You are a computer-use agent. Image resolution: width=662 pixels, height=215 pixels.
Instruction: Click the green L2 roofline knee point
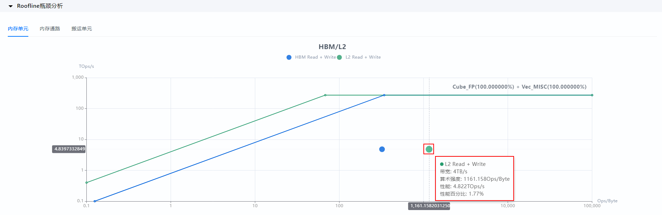point(325,95)
